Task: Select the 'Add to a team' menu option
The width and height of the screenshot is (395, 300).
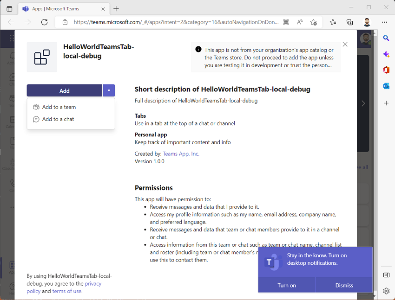Action: pyautogui.click(x=58, y=107)
